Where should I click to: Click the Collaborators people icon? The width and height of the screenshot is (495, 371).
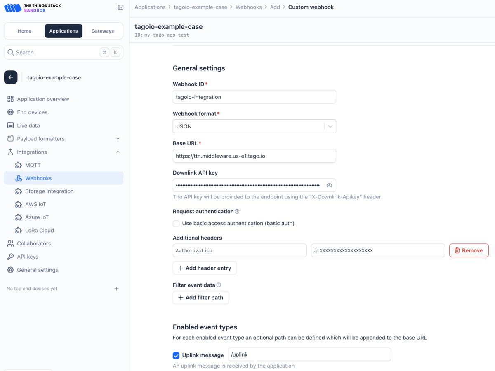[x=11, y=243]
